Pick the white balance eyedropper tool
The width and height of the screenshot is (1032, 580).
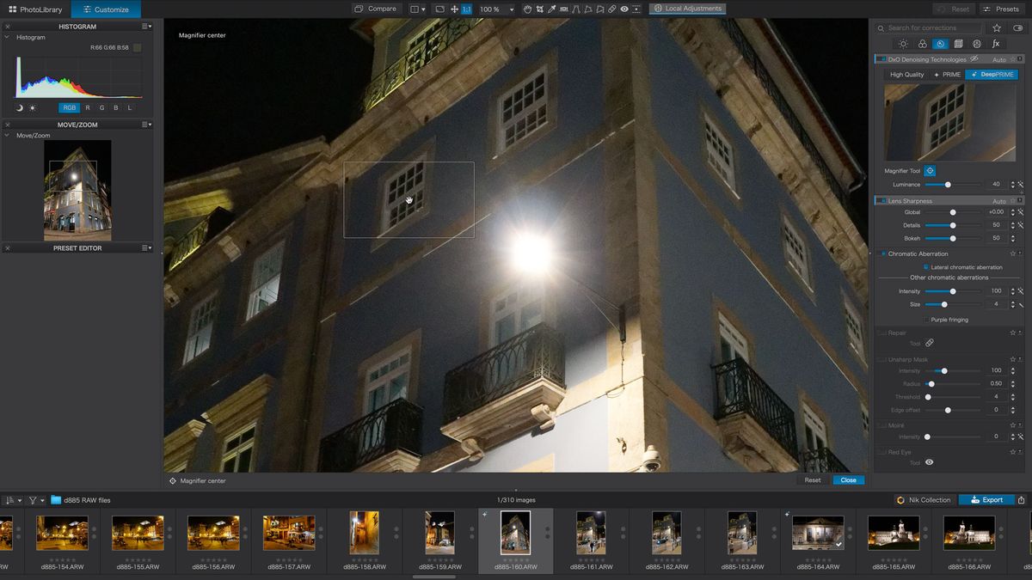point(551,9)
